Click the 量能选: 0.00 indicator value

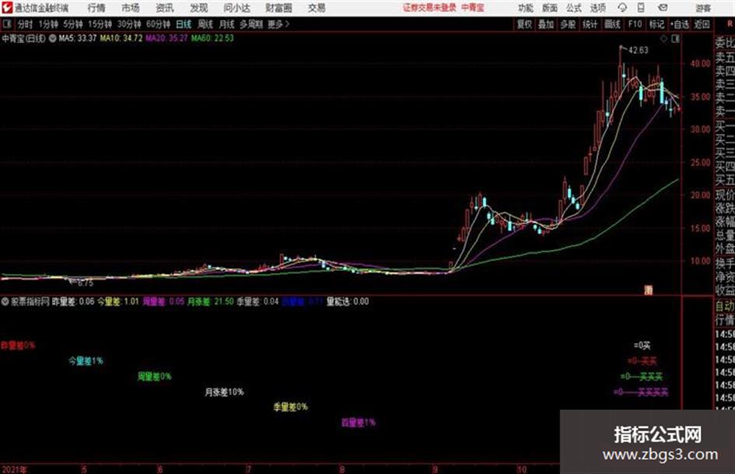[348, 301]
